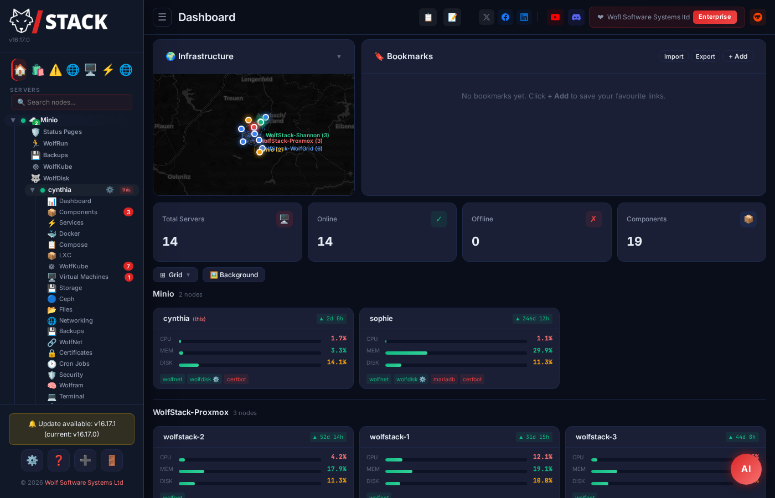The height and width of the screenshot is (498, 775).
Task: Open the settings gear next to cynthia
Action: click(110, 190)
